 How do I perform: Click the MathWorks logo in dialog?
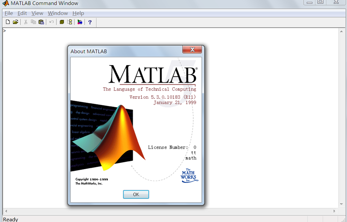point(188,175)
